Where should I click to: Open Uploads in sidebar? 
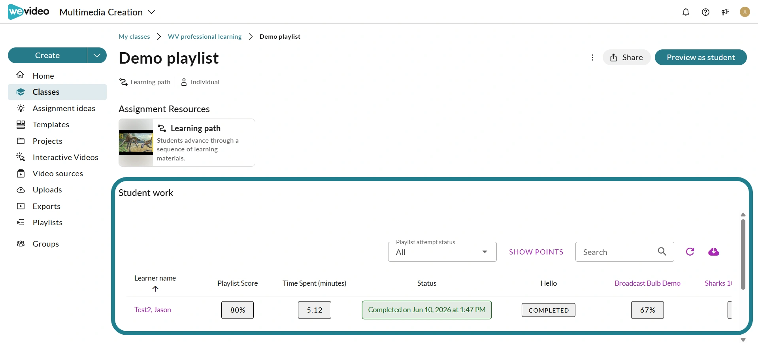57,190
